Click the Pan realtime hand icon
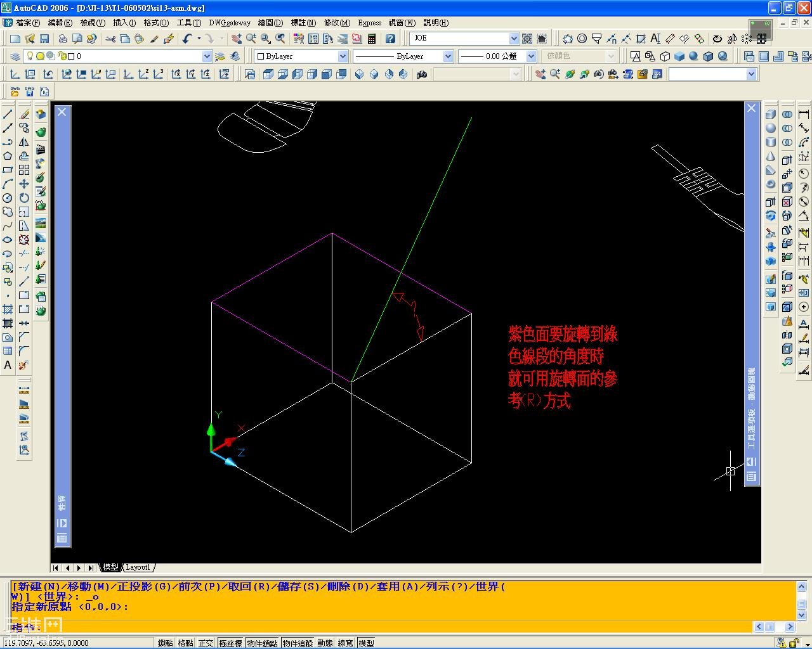The image size is (812, 649). coord(237,39)
